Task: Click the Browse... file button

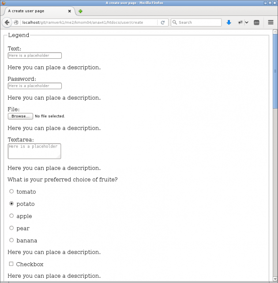Action: tap(20, 116)
